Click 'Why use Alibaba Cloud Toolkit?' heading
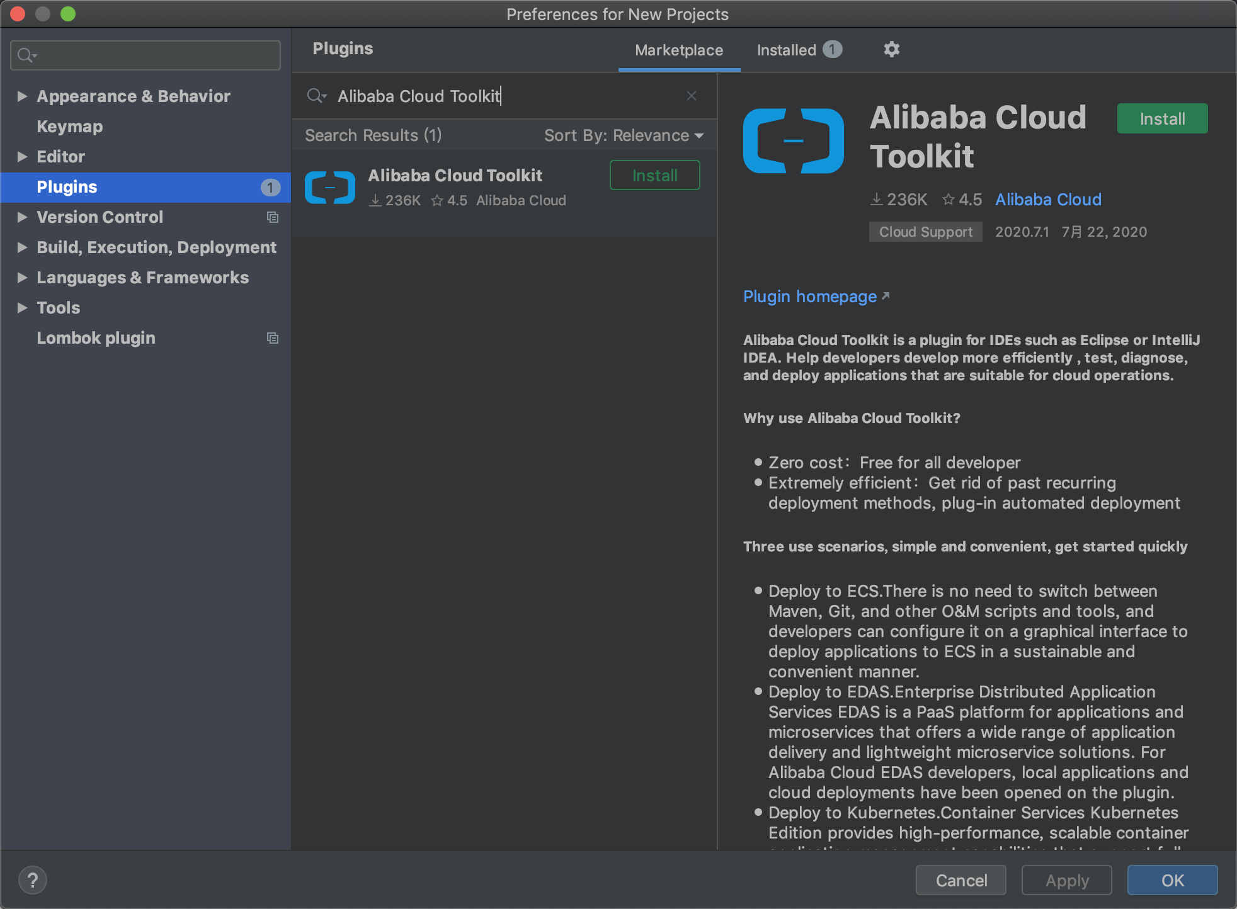Image resolution: width=1237 pixels, height=909 pixels. [852, 418]
